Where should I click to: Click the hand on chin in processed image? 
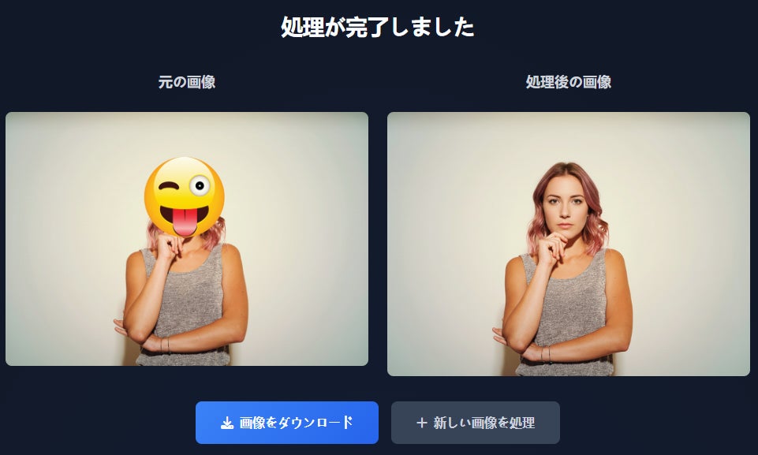point(550,248)
